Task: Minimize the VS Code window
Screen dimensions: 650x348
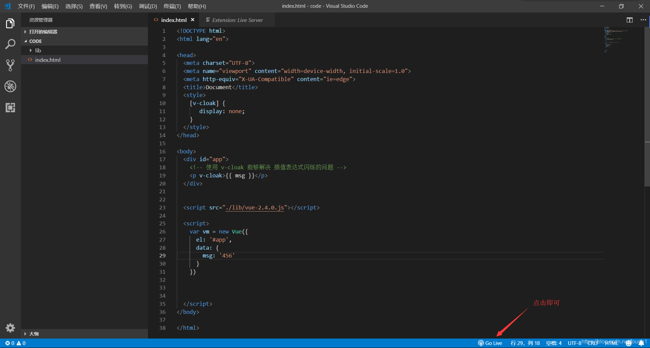Action: 602,6
